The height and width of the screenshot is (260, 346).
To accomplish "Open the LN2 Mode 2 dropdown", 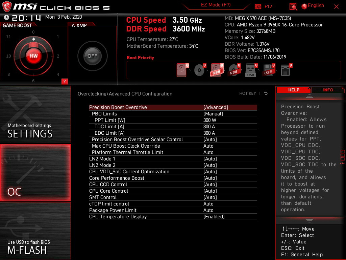I will click(173, 165).
